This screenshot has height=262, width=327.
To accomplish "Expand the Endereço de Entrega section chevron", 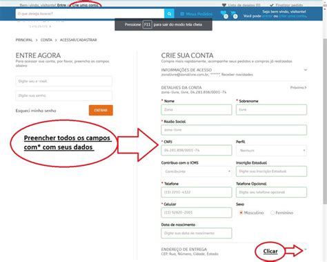I will (x=306, y=250).
